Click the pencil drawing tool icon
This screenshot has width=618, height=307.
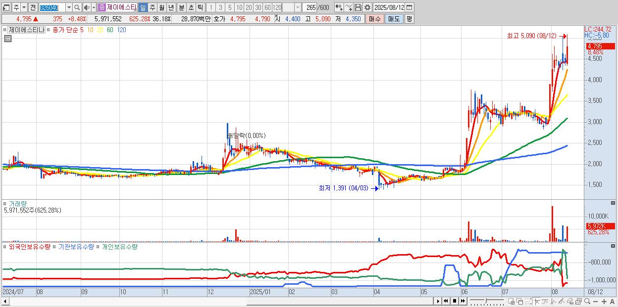(x=562, y=302)
